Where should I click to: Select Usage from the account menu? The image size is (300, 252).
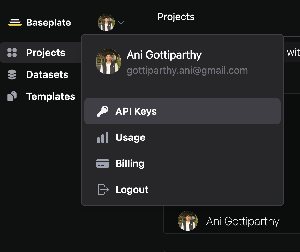(130, 137)
